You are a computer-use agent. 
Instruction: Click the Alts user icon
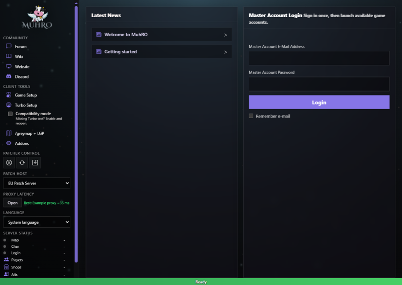[x=7, y=274]
